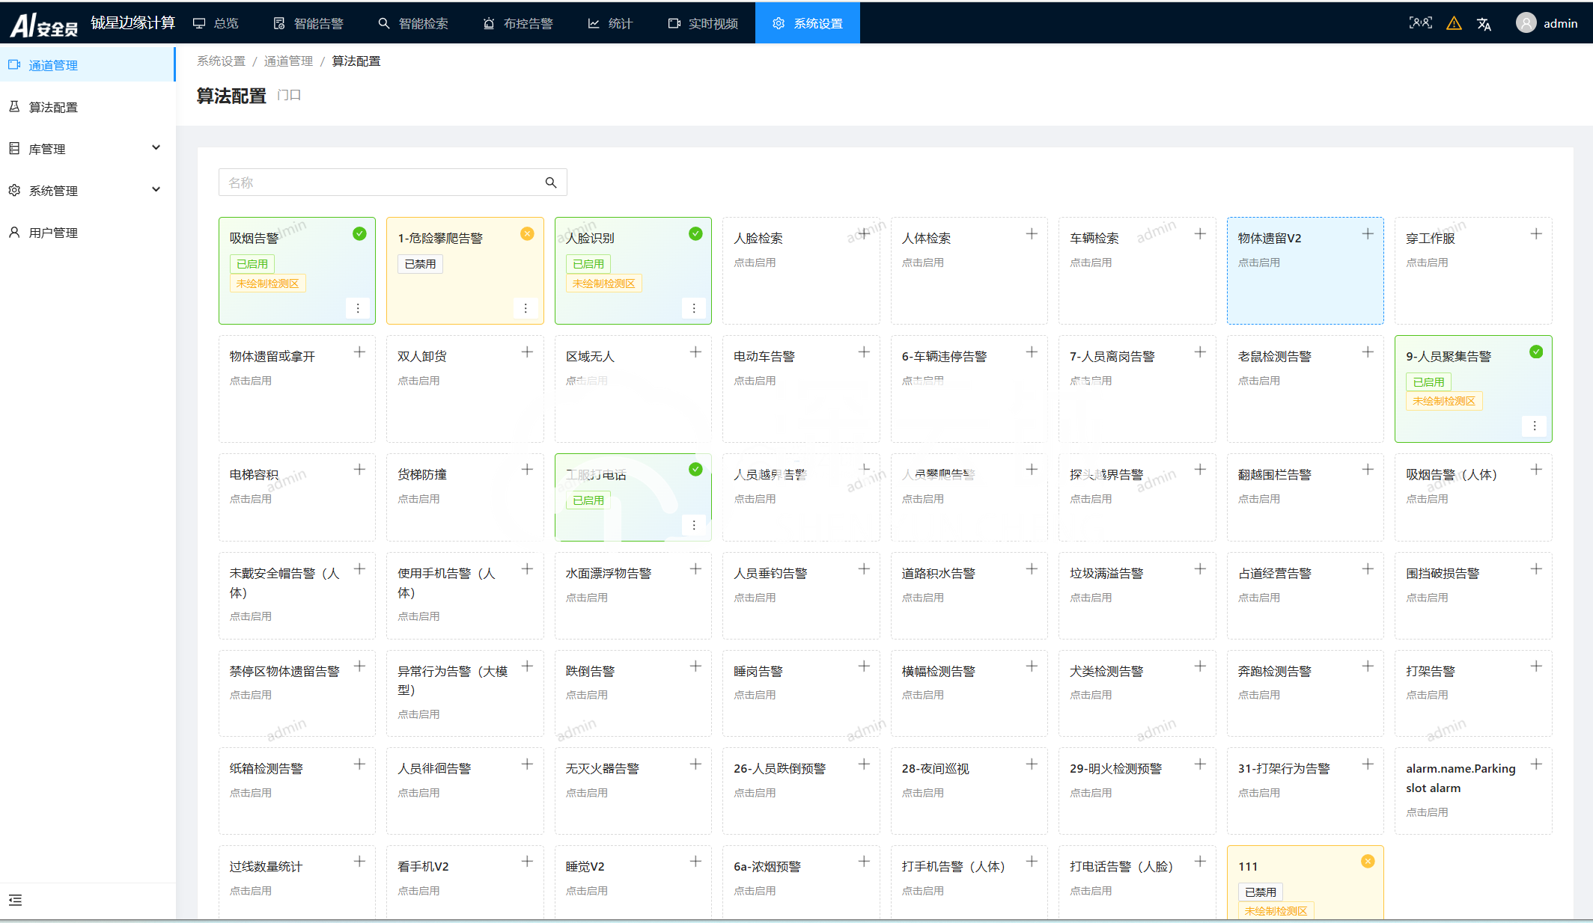This screenshot has height=923, width=1593.
Task: Open more options on 1-危险攀爬告警 card
Action: [x=526, y=308]
